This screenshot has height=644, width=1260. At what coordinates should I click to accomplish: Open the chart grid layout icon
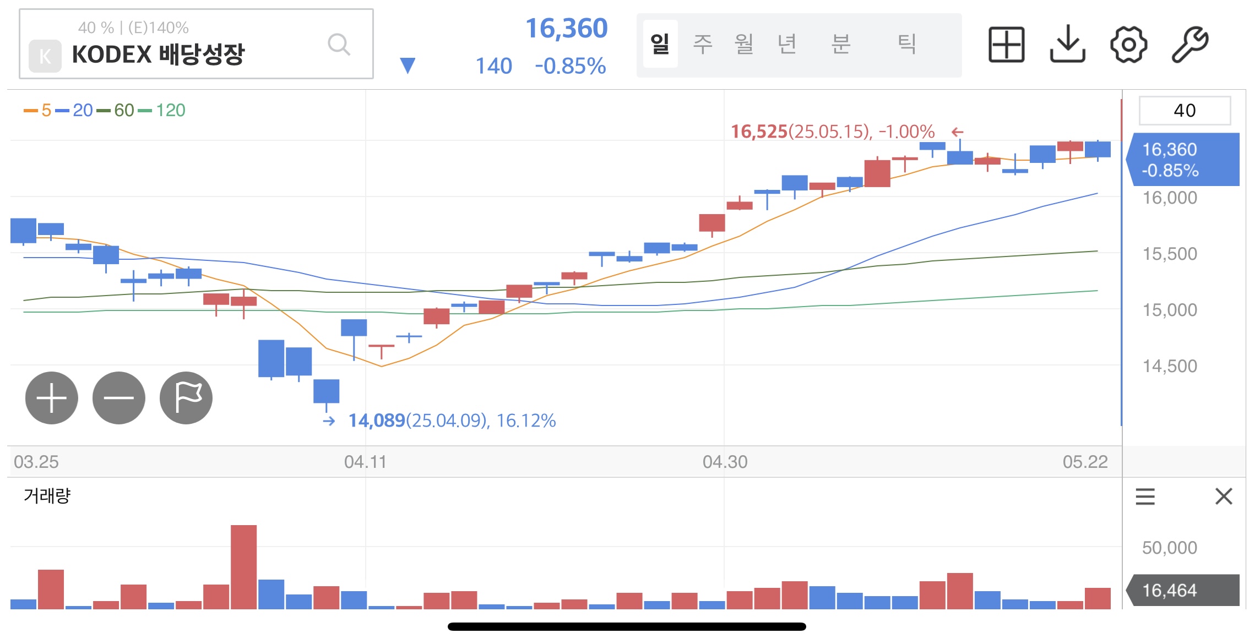pyautogui.click(x=1006, y=45)
